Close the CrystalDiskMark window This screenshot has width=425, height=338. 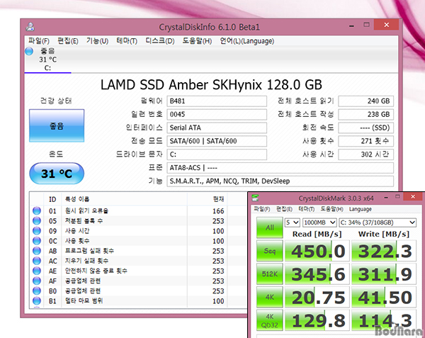[413, 196]
